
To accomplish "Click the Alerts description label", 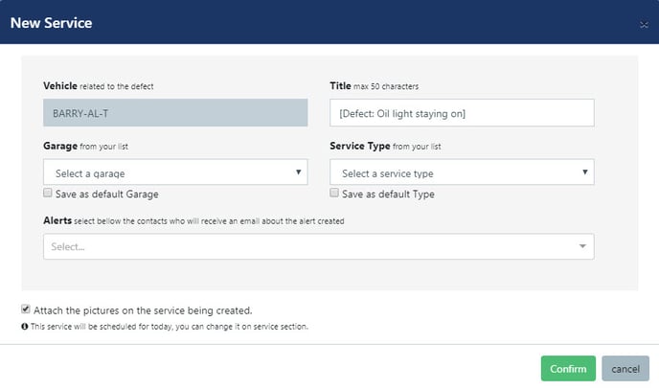I will coord(193,220).
